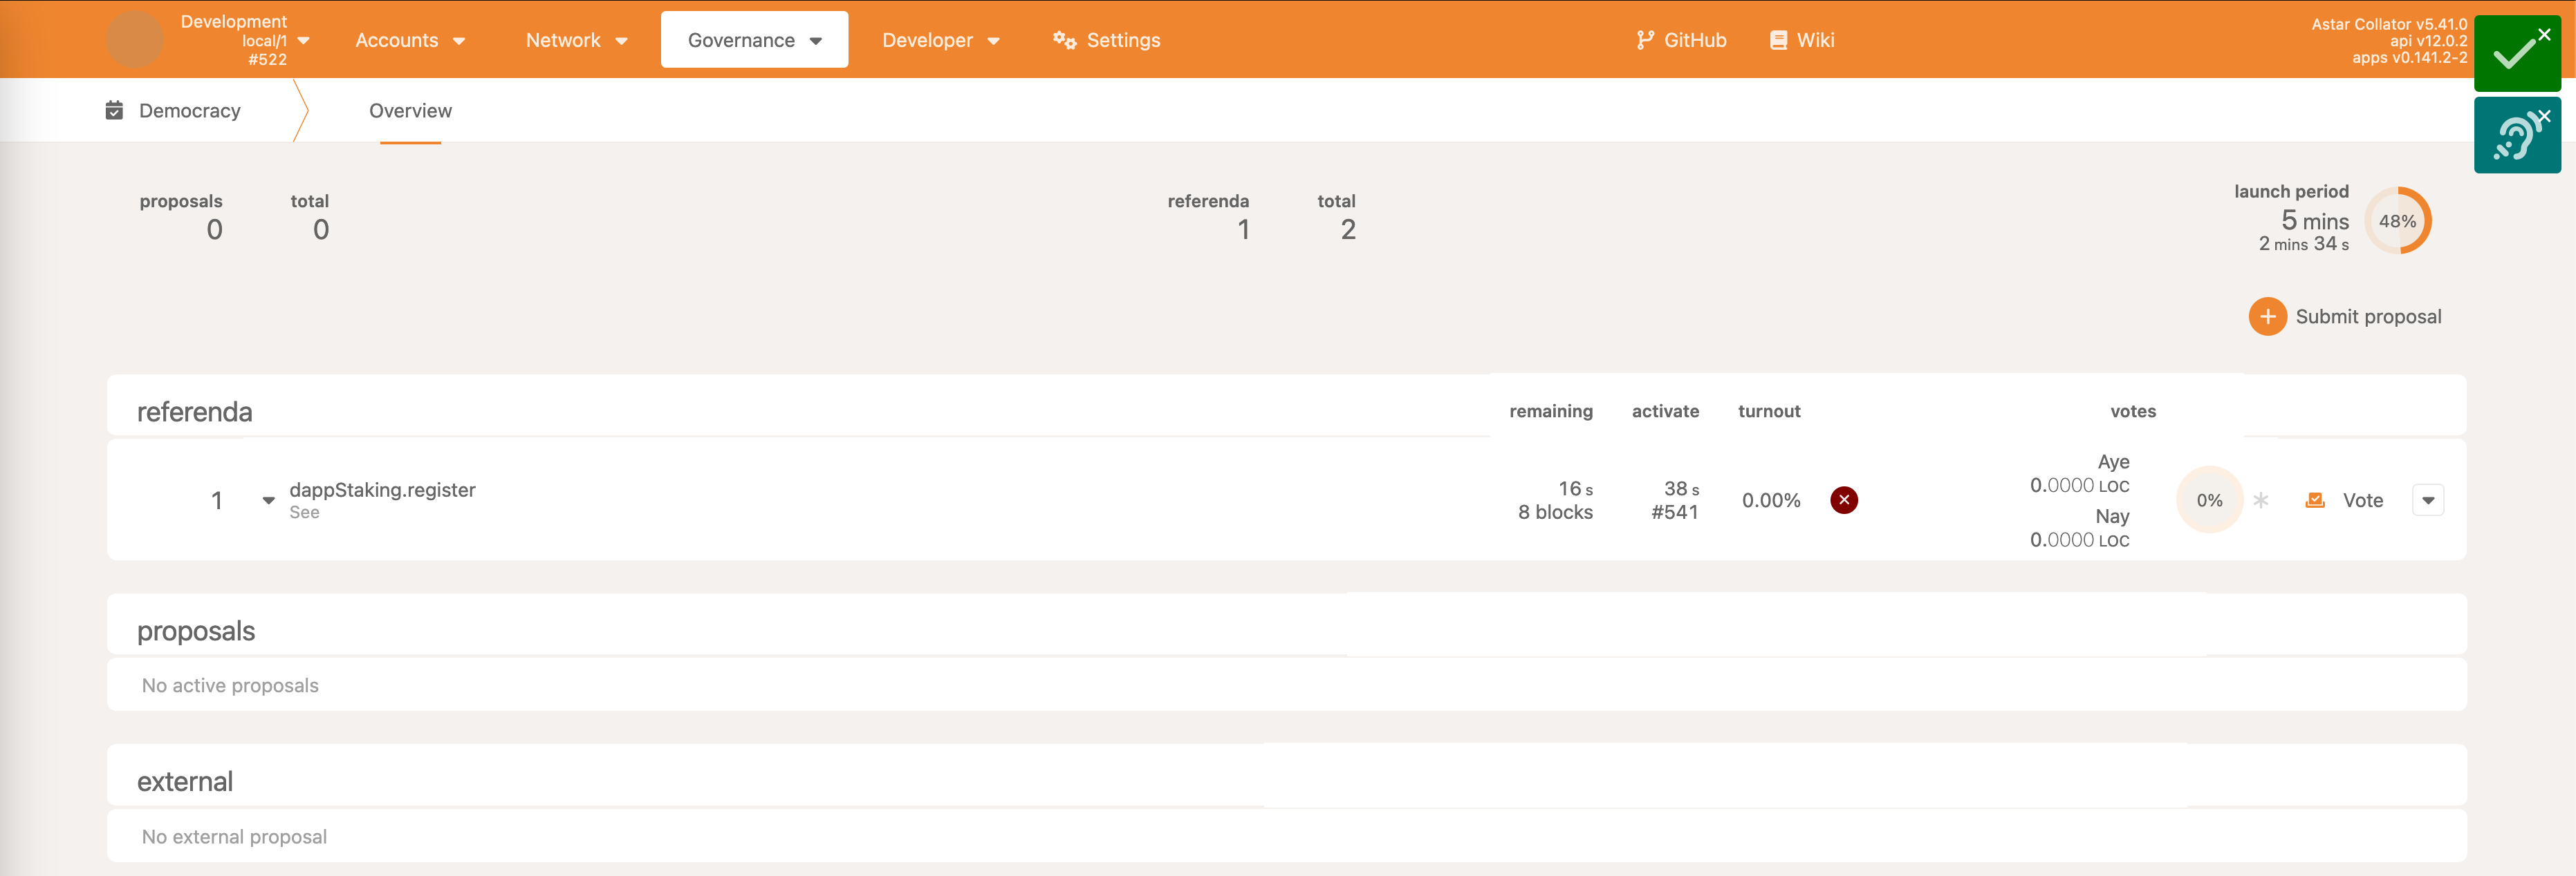Open the dropdown arrow next to Vote
This screenshot has height=876, width=2576.
(2427, 499)
